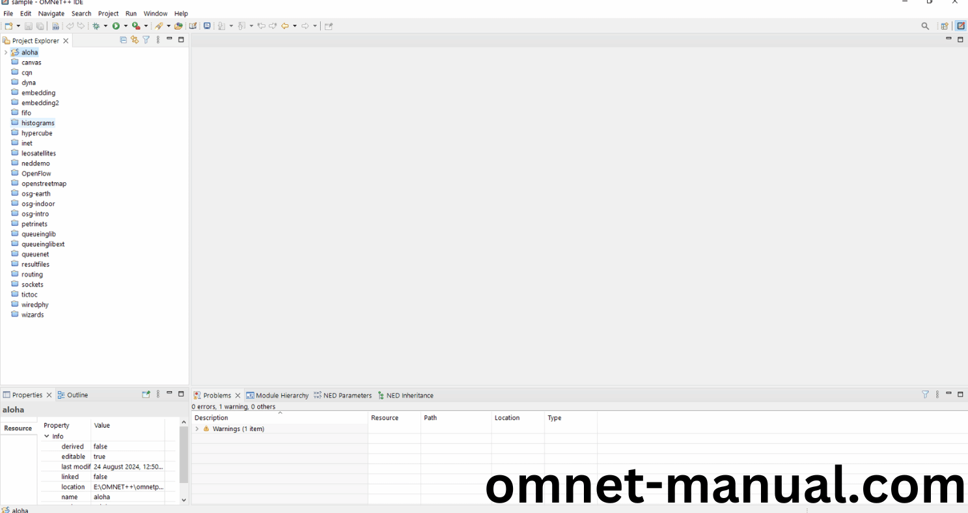Click the New file toolbar icon

[x=8, y=26]
